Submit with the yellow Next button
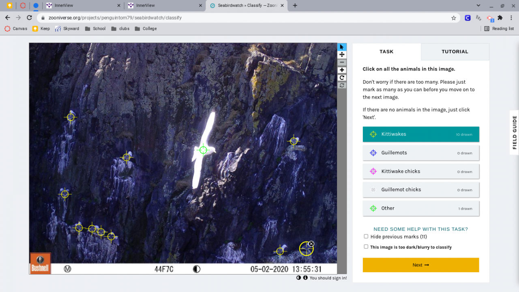Viewport: 519px width, 292px height. [421, 265]
